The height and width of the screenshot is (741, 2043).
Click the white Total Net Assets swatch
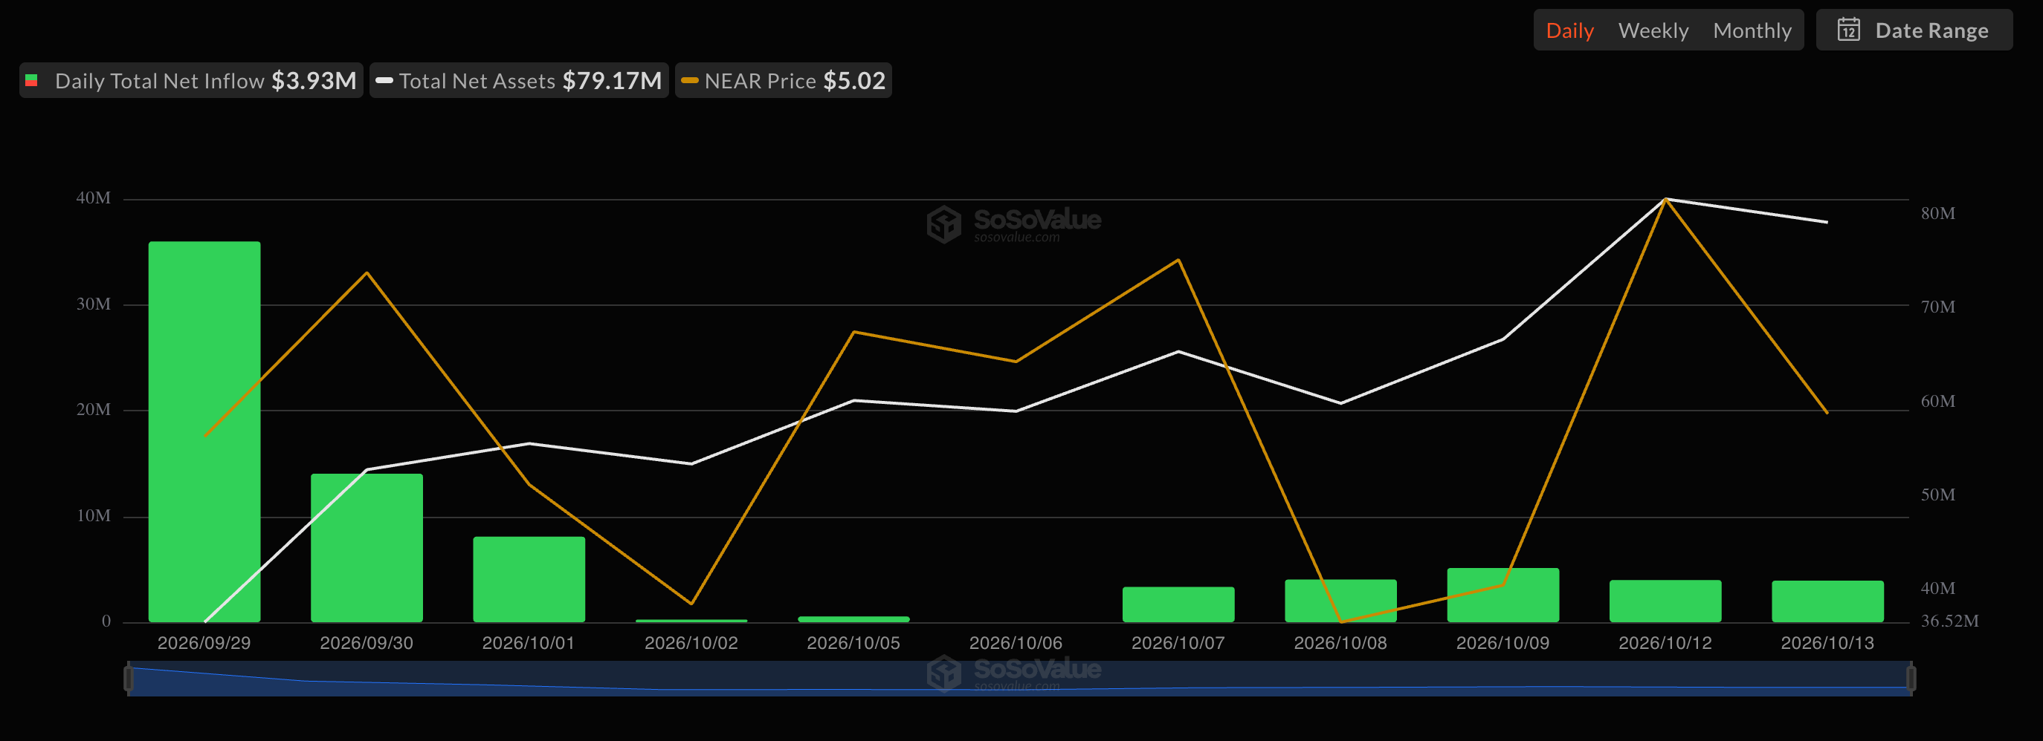(x=384, y=80)
